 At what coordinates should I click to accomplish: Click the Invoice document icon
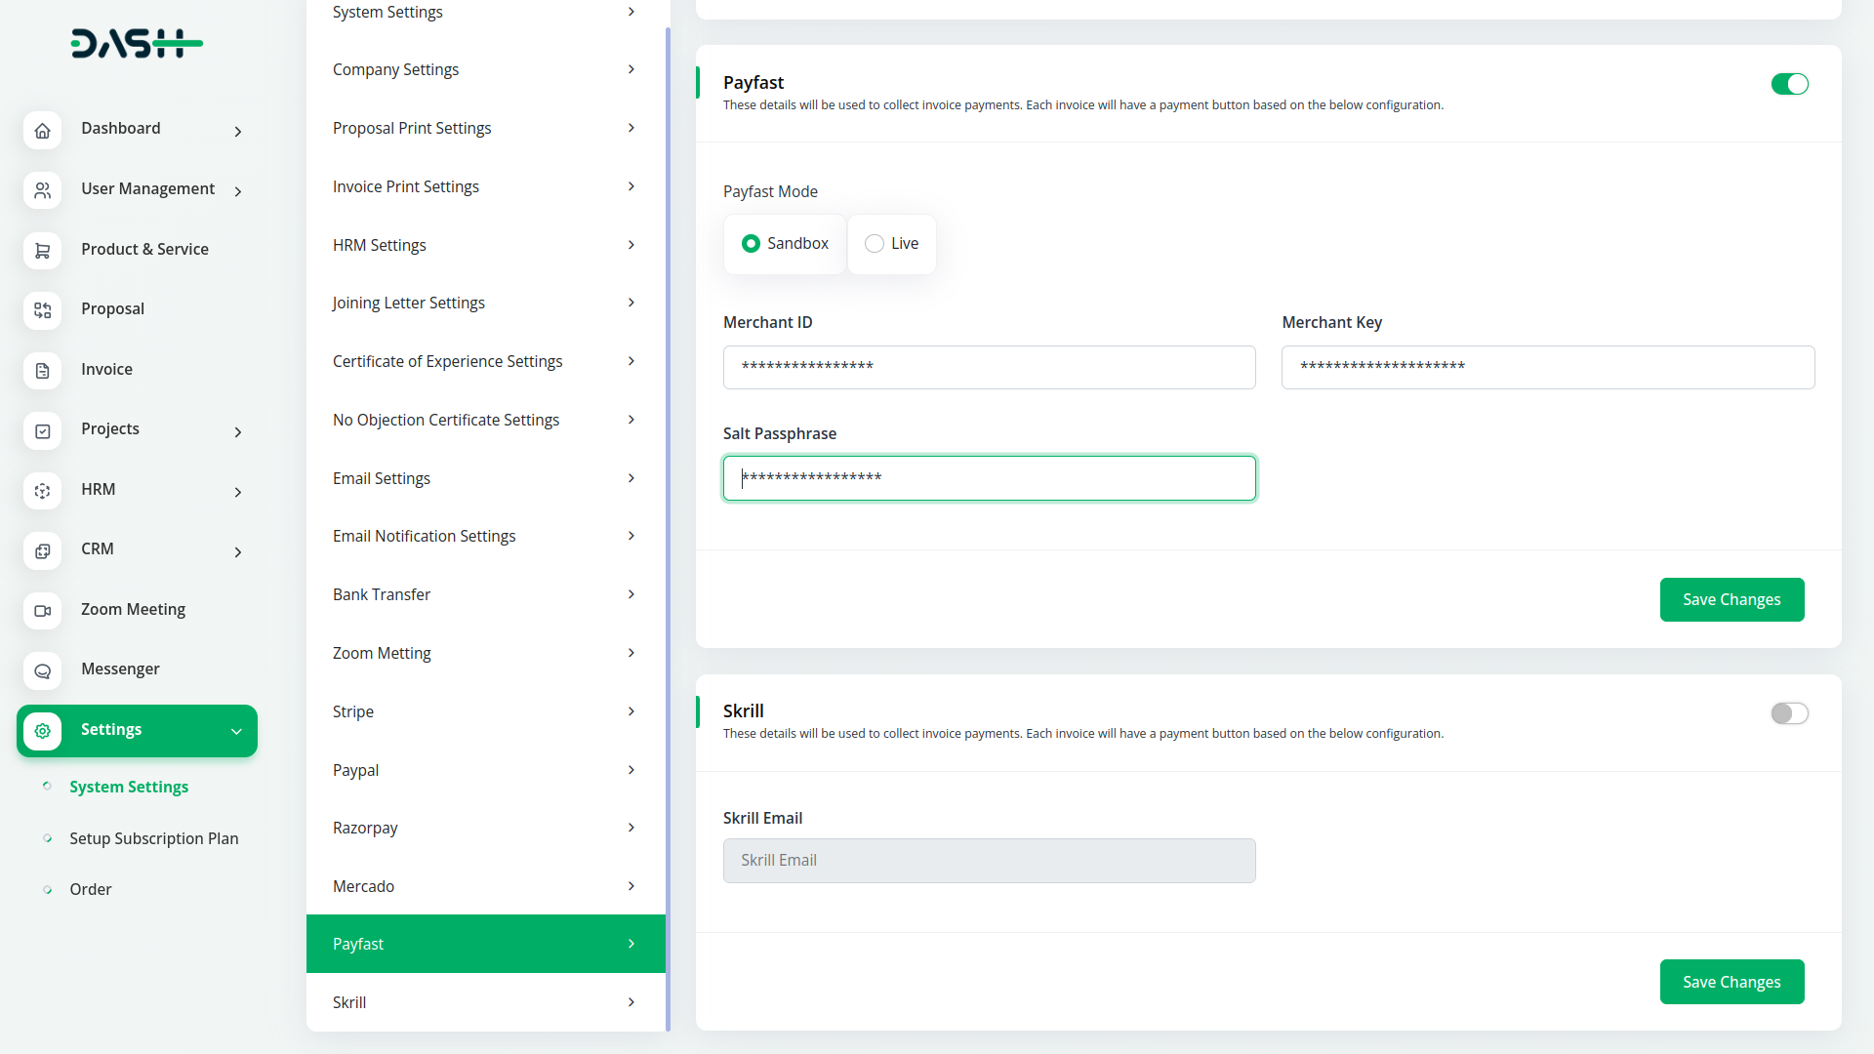[x=42, y=371]
